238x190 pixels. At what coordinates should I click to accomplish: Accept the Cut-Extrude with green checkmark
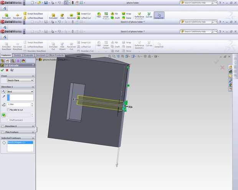(x=2, y=70)
